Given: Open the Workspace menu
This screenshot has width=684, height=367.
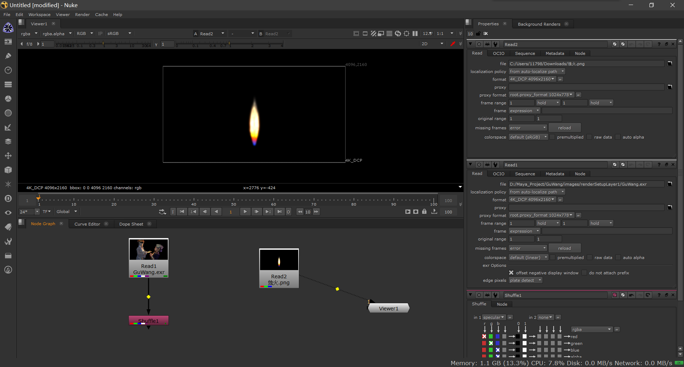Looking at the screenshot, I should click(40, 15).
